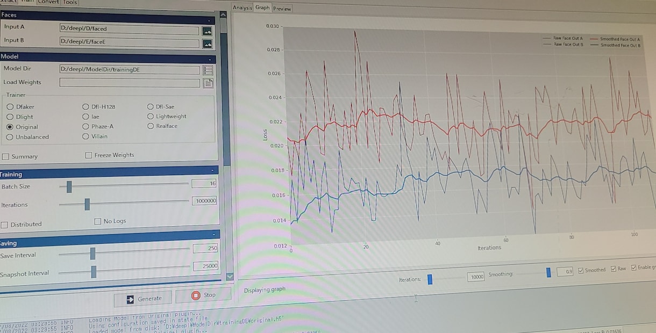This screenshot has height=333, width=656.
Task: Enable the Summary checkbox
Action: coord(6,156)
